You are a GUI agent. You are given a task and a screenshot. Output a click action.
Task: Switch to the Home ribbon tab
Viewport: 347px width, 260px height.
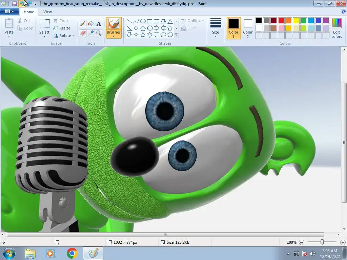pyautogui.click(x=29, y=12)
